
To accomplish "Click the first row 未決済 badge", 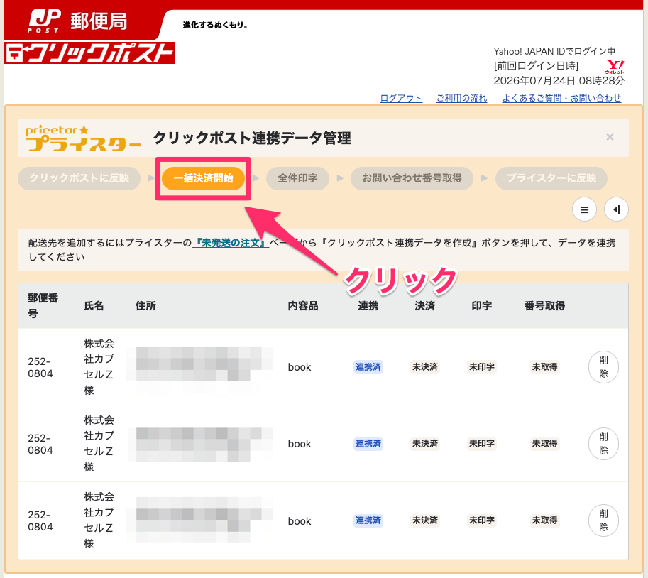I will pyautogui.click(x=425, y=367).
